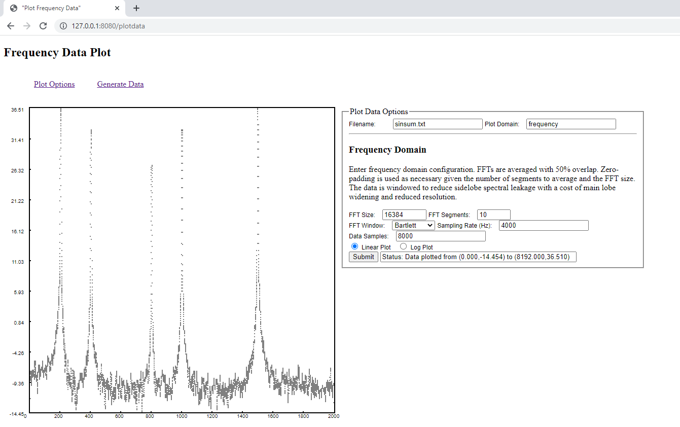Select the Linear Plot radio button
Image resolution: width=680 pixels, height=427 pixels.
click(x=354, y=246)
